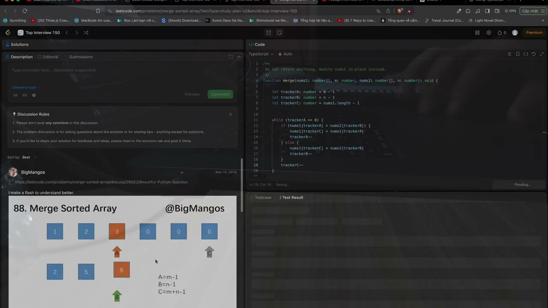The width and height of the screenshot is (548, 308).
Task: Go to previous problem with left arrow
Action: click(x=67, y=33)
